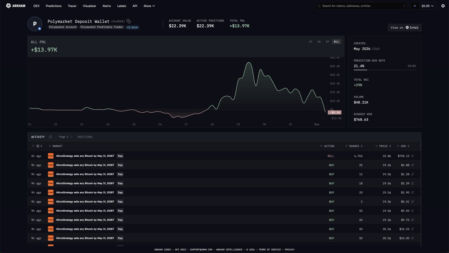Image resolution: width=449 pixels, height=253 pixels.
Task: Open the PRIVACY footer link
Action: (289, 250)
